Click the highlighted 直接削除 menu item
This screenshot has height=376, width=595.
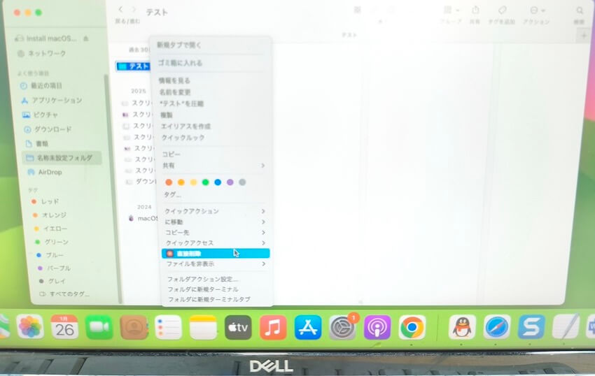tap(216, 254)
